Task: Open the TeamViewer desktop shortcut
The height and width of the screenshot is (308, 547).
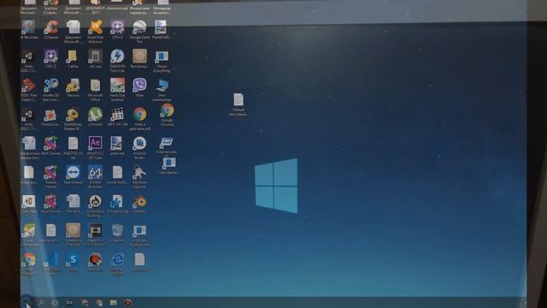Action: [73, 175]
